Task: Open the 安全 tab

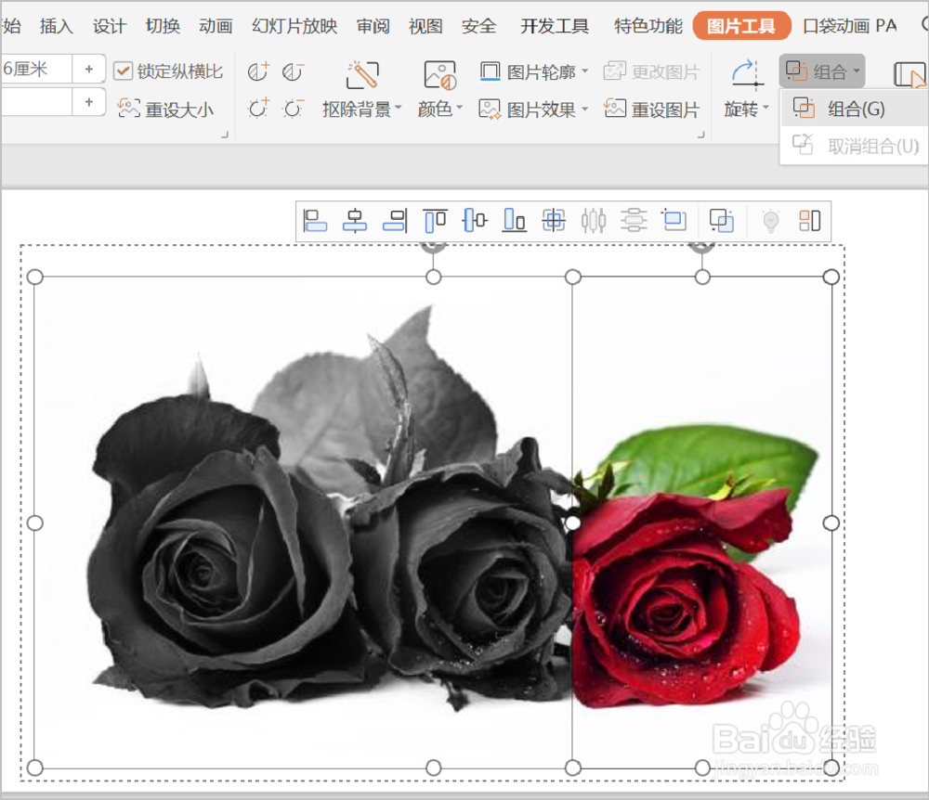Action: [478, 26]
